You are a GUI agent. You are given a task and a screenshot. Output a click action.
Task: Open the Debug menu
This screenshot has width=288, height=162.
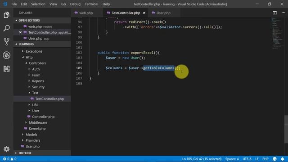pyautogui.click(x=75, y=4)
